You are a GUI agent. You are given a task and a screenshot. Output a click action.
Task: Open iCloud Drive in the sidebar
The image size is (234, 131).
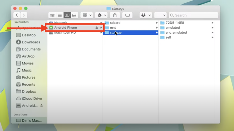click(29, 99)
